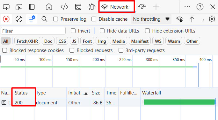Click the Filter text field
Screen dimensions: 218x120
(33, 31)
